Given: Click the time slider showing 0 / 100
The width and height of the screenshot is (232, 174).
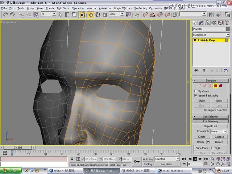Looking at the screenshot, I should point(18,148).
